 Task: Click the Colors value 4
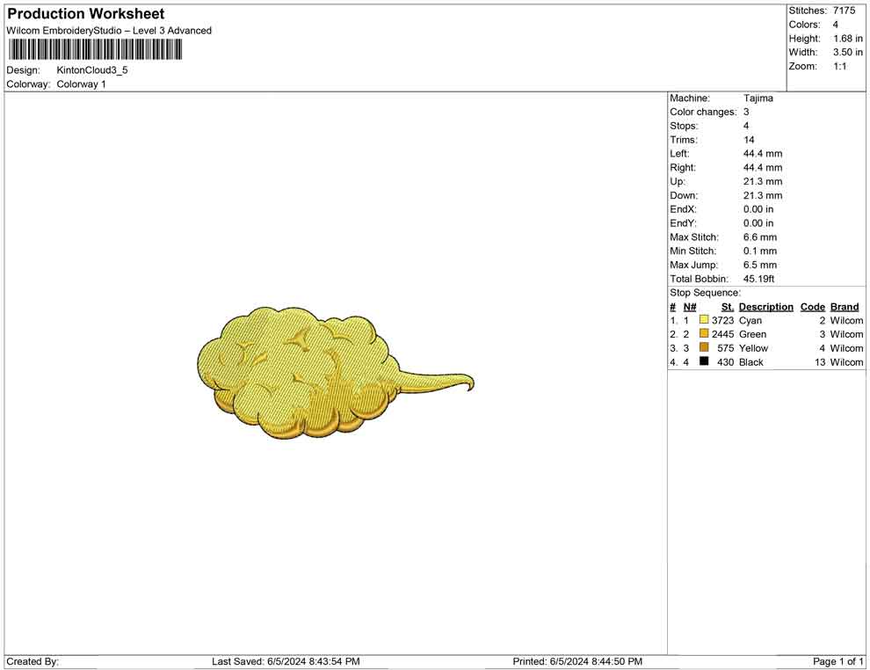[x=836, y=25]
